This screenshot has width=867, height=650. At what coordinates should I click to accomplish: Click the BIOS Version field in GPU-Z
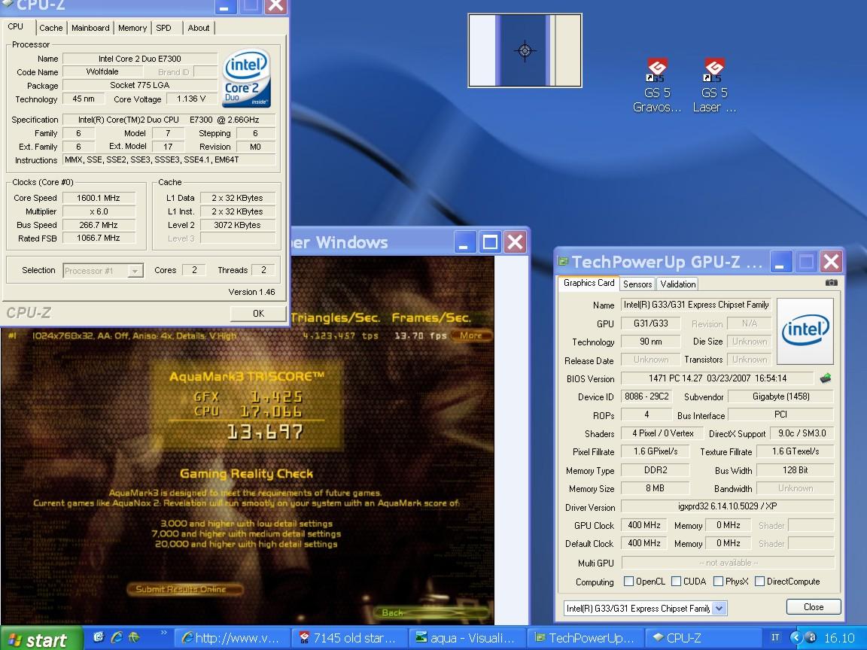[x=717, y=378]
